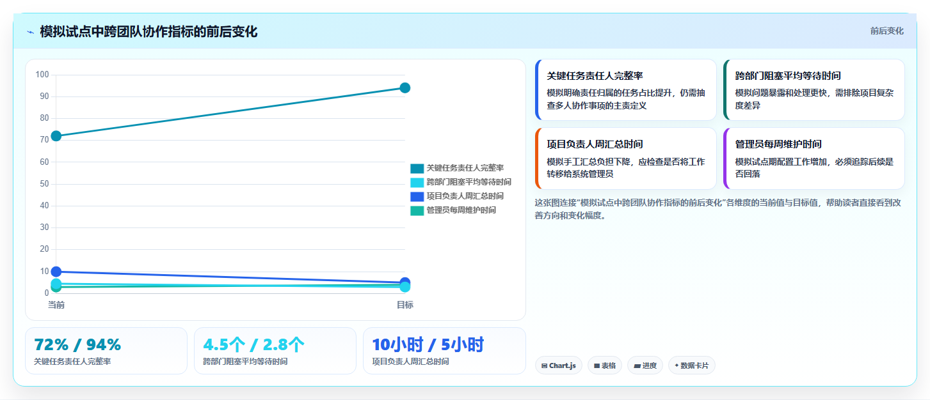
Task: Click the title 模拟试点中跨团队协作指标的前后变化
Action: coord(148,31)
